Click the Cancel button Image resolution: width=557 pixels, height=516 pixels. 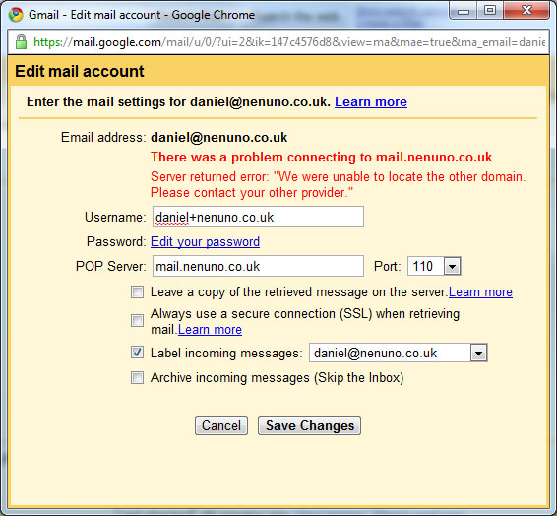[221, 425]
